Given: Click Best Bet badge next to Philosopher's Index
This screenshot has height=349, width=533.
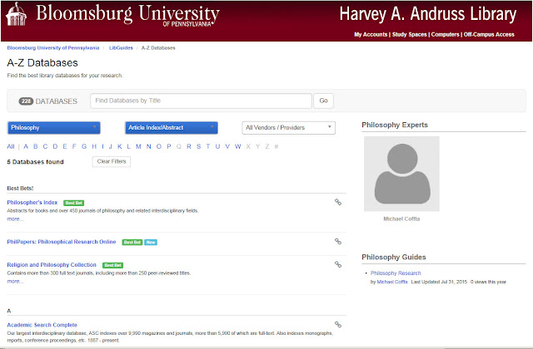Looking at the screenshot, I should 74,203.
